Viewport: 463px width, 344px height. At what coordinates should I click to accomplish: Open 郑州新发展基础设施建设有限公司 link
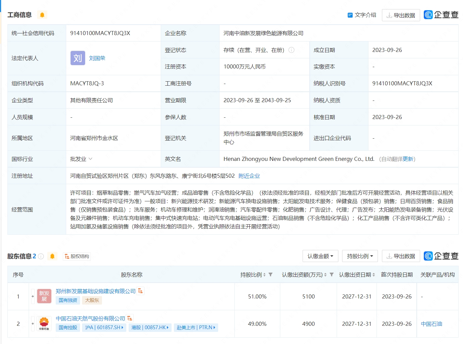point(96,291)
